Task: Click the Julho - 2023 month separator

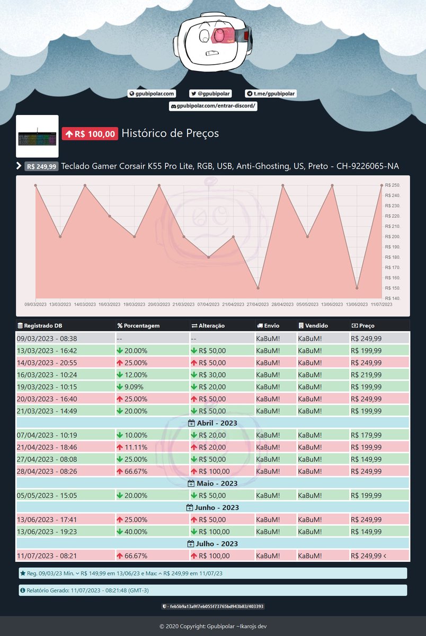Action: [x=213, y=544]
